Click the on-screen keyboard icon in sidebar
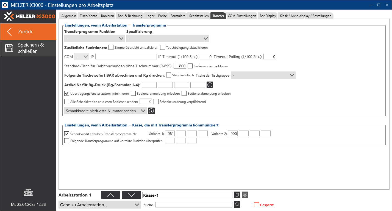 28,193
